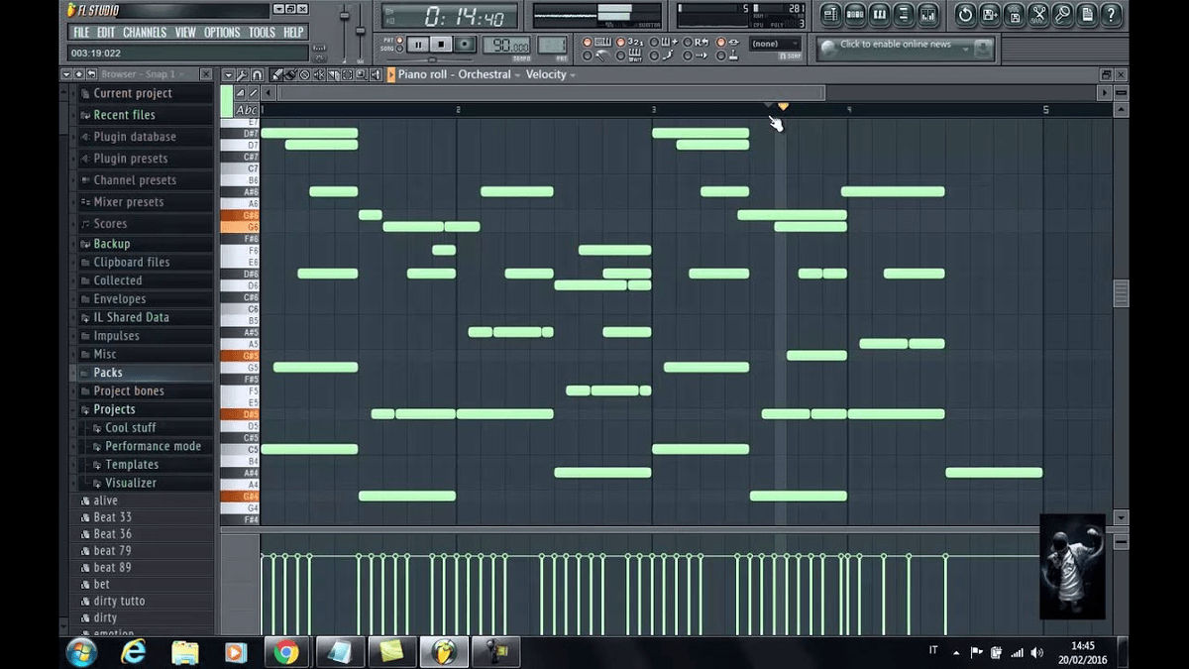Screen dimensions: 1189x669
Task: Open the (none) controller dropdown
Action: (x=774, y=43)
